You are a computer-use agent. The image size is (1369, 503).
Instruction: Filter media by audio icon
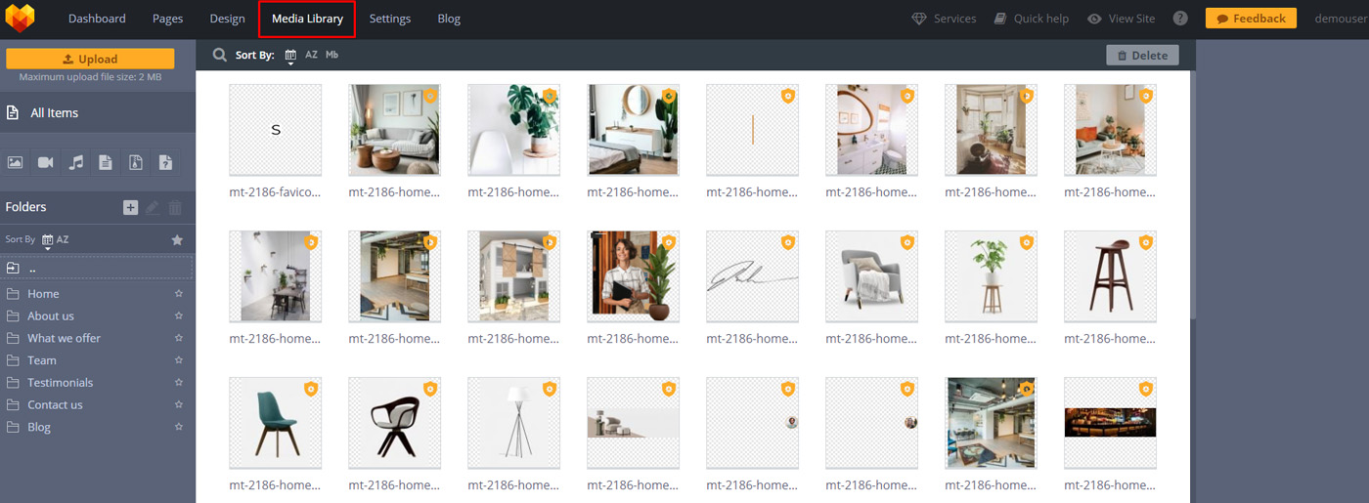tap(75, 162)
